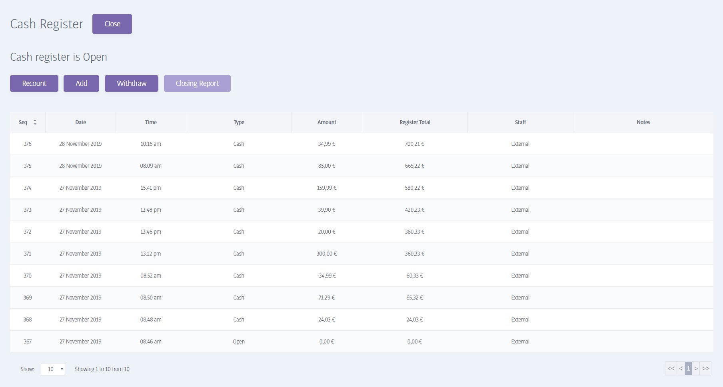Screen dimensions: 723x387
Task: Click register total 420,23 €
Action: (415, 210)
